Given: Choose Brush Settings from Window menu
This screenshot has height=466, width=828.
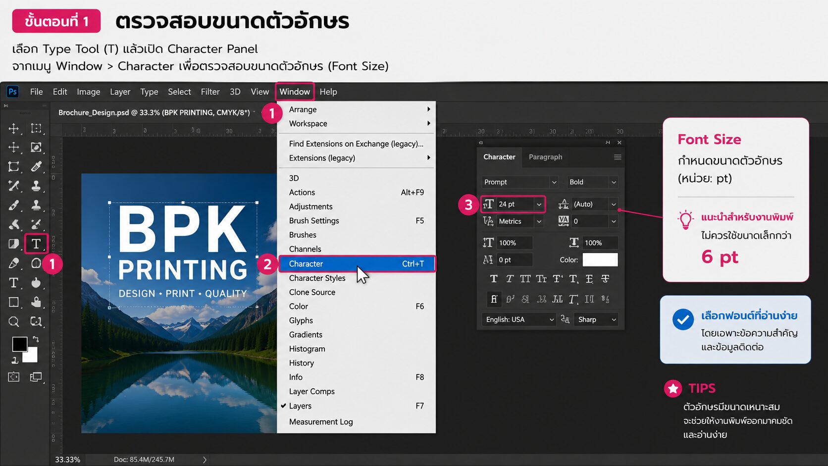Looking at the screenshot, I should tap(357, 221).
